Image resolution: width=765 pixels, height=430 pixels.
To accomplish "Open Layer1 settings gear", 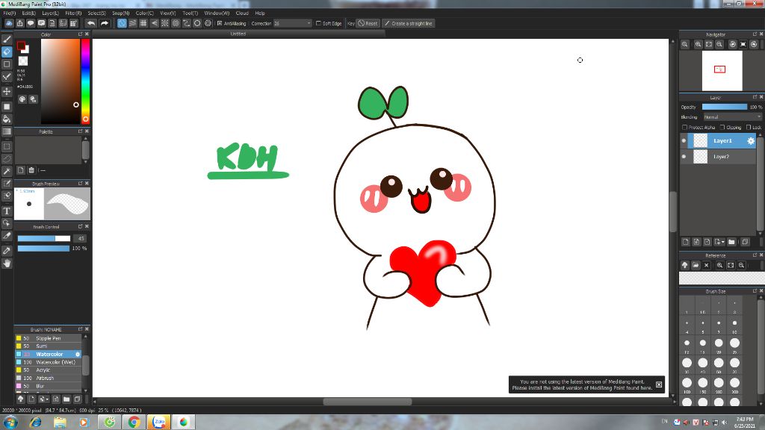I will (751, 141).
